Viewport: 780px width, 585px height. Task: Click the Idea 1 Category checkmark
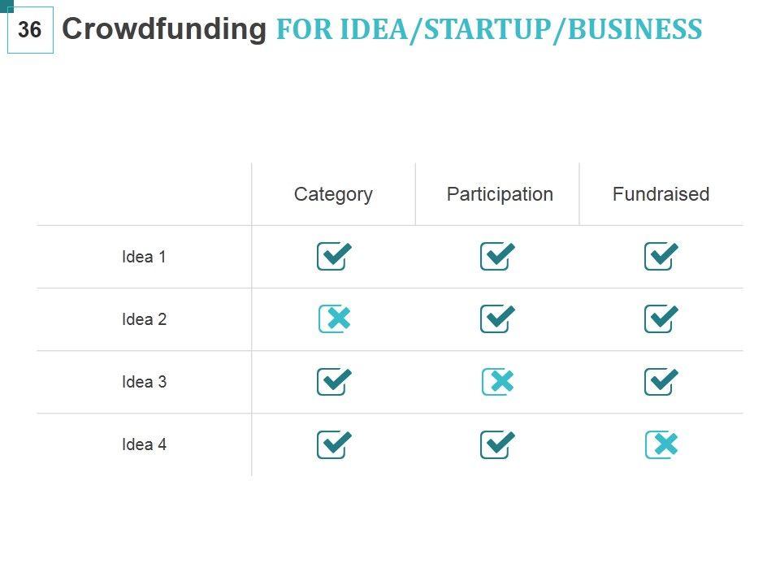click(x=333, y=257)
